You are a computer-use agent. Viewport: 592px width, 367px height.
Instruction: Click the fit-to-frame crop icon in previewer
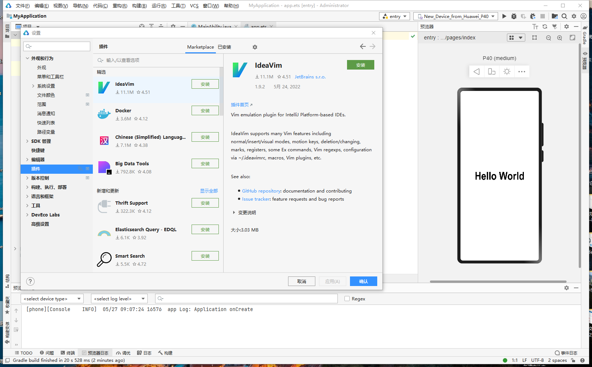click(535, 38)
